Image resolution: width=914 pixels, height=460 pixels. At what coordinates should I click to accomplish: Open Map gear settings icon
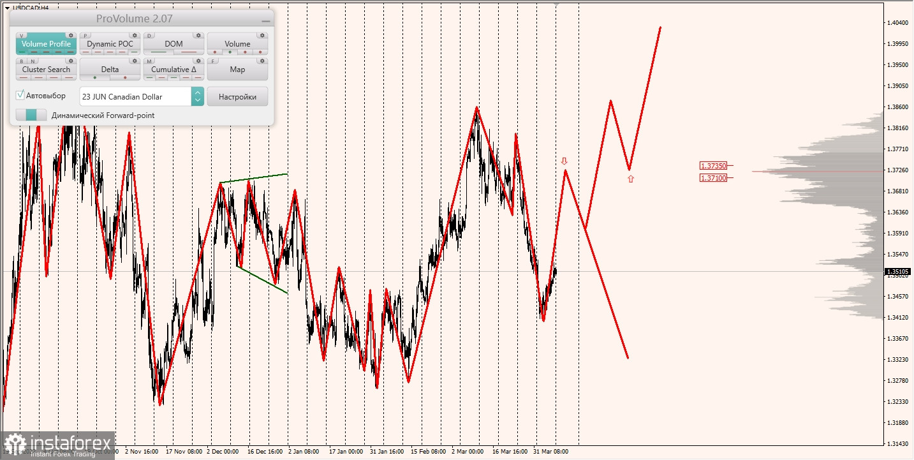[262, 61]
